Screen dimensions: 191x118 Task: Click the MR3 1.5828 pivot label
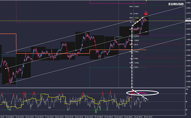point(134,7)
